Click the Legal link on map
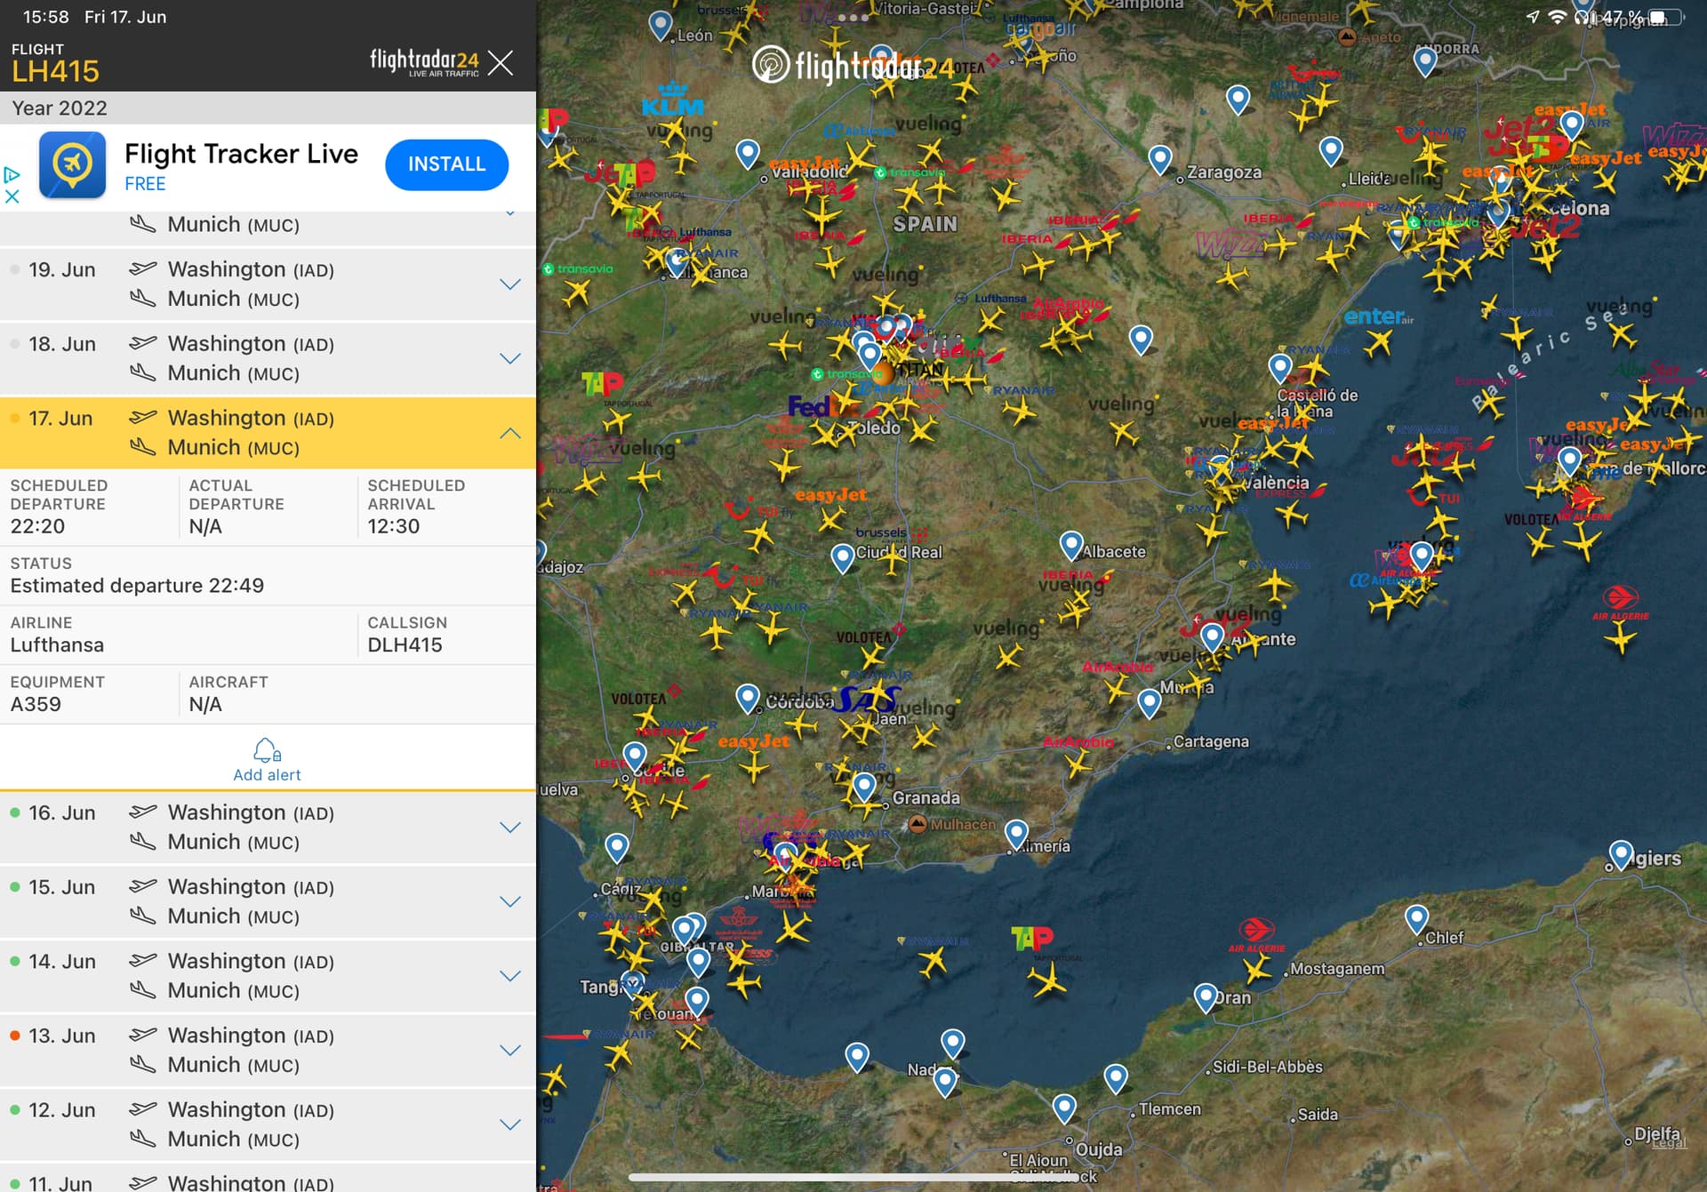Screen dimensions: 1707x1192 (1668, 1143)
